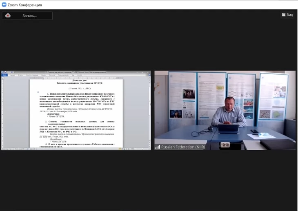Open the blue Файл tab in Word
This screenshot has height=211, width=298.
pos(4,75)
